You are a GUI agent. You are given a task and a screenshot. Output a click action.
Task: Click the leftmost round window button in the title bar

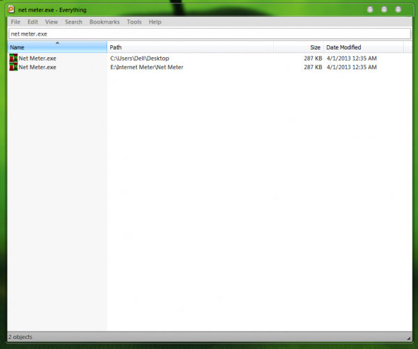tap(370, 10)
